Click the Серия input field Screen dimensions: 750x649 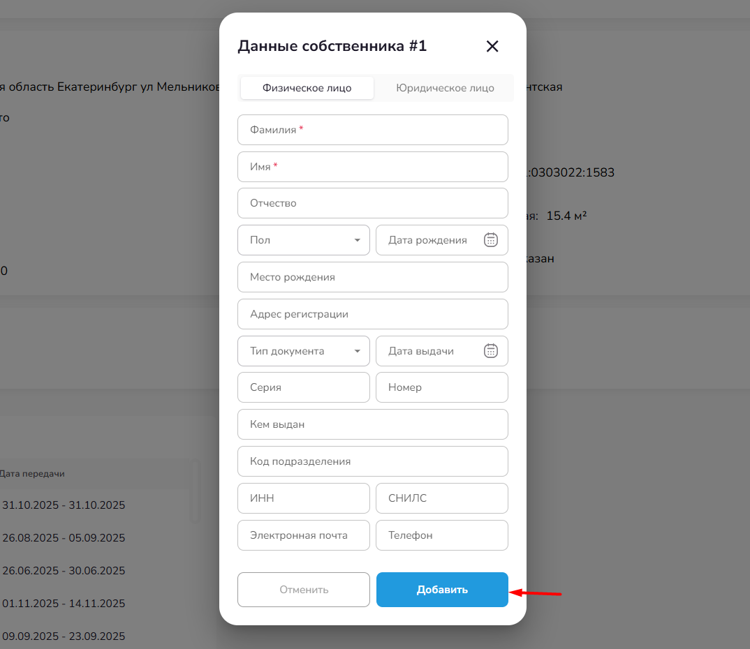pos(304,387)
